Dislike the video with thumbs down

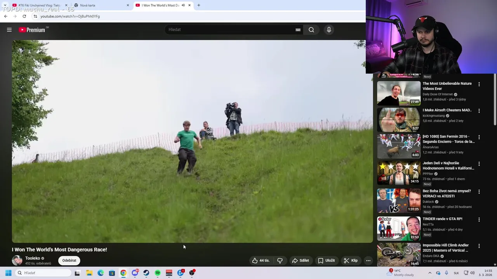280,260
